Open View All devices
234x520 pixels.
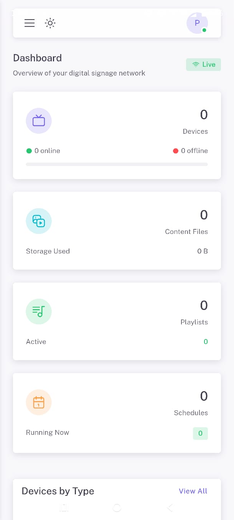193,491
